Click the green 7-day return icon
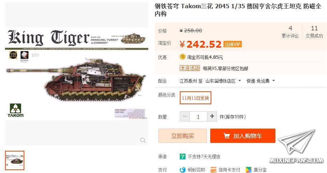The image size is (327, 173). (x=182, y=157)
